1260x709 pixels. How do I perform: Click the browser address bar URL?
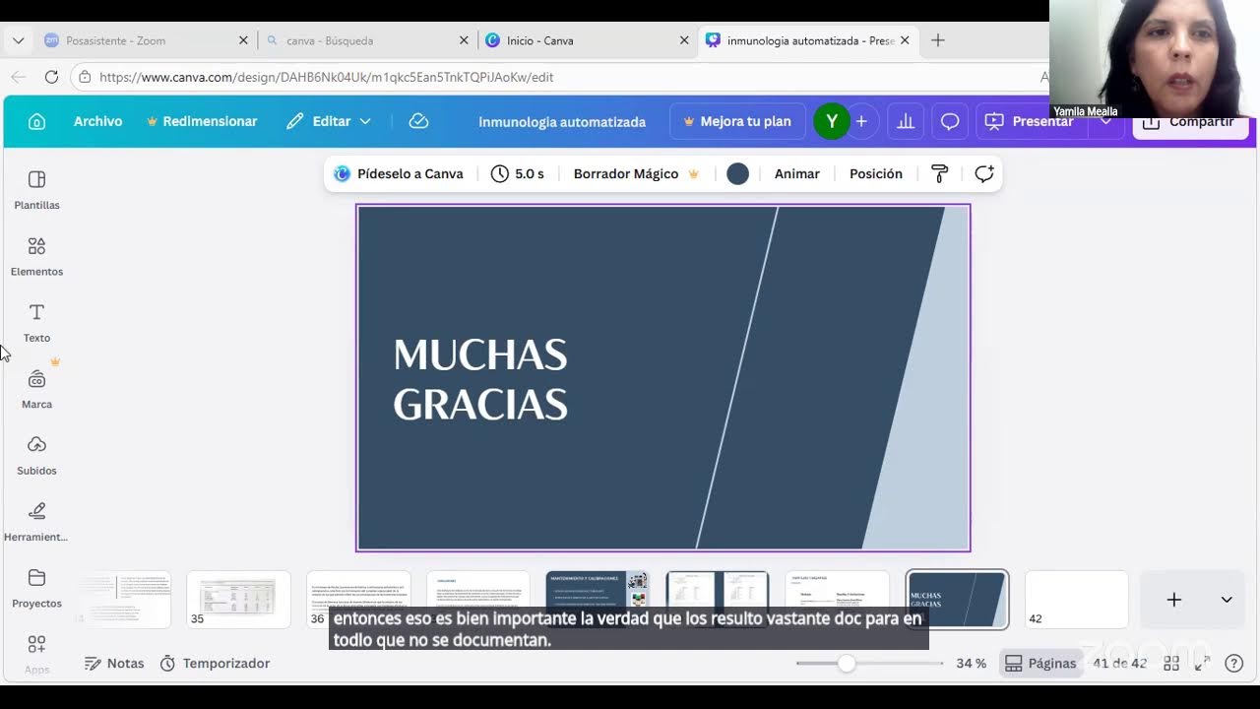click(326, 77)
